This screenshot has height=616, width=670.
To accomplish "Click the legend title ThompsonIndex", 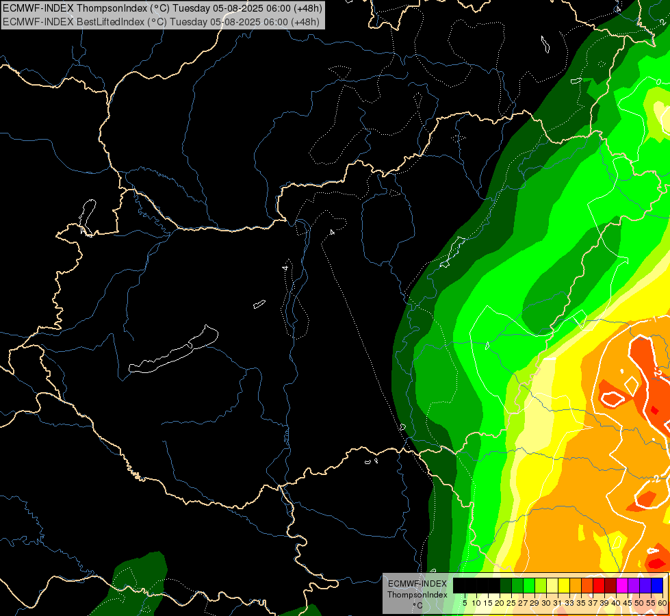I will point(417,595).
